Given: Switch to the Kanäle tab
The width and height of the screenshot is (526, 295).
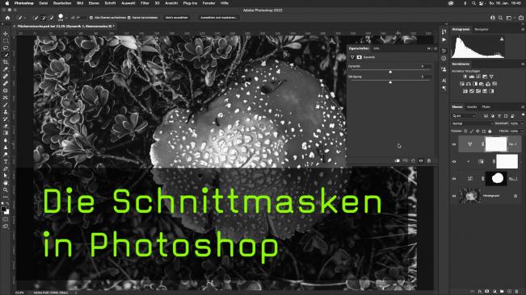Looking at the screenshot, I should [472, 107].
